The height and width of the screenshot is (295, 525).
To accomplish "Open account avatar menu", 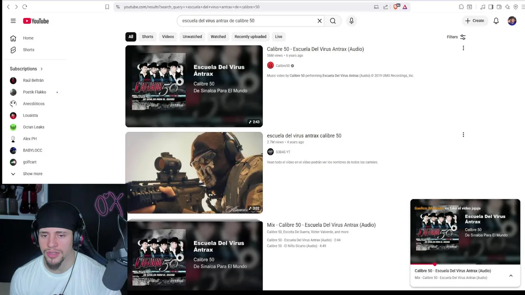I will tap(512, 21).
